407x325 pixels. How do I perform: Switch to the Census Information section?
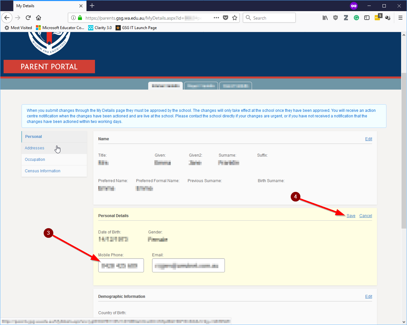(42, 171)
